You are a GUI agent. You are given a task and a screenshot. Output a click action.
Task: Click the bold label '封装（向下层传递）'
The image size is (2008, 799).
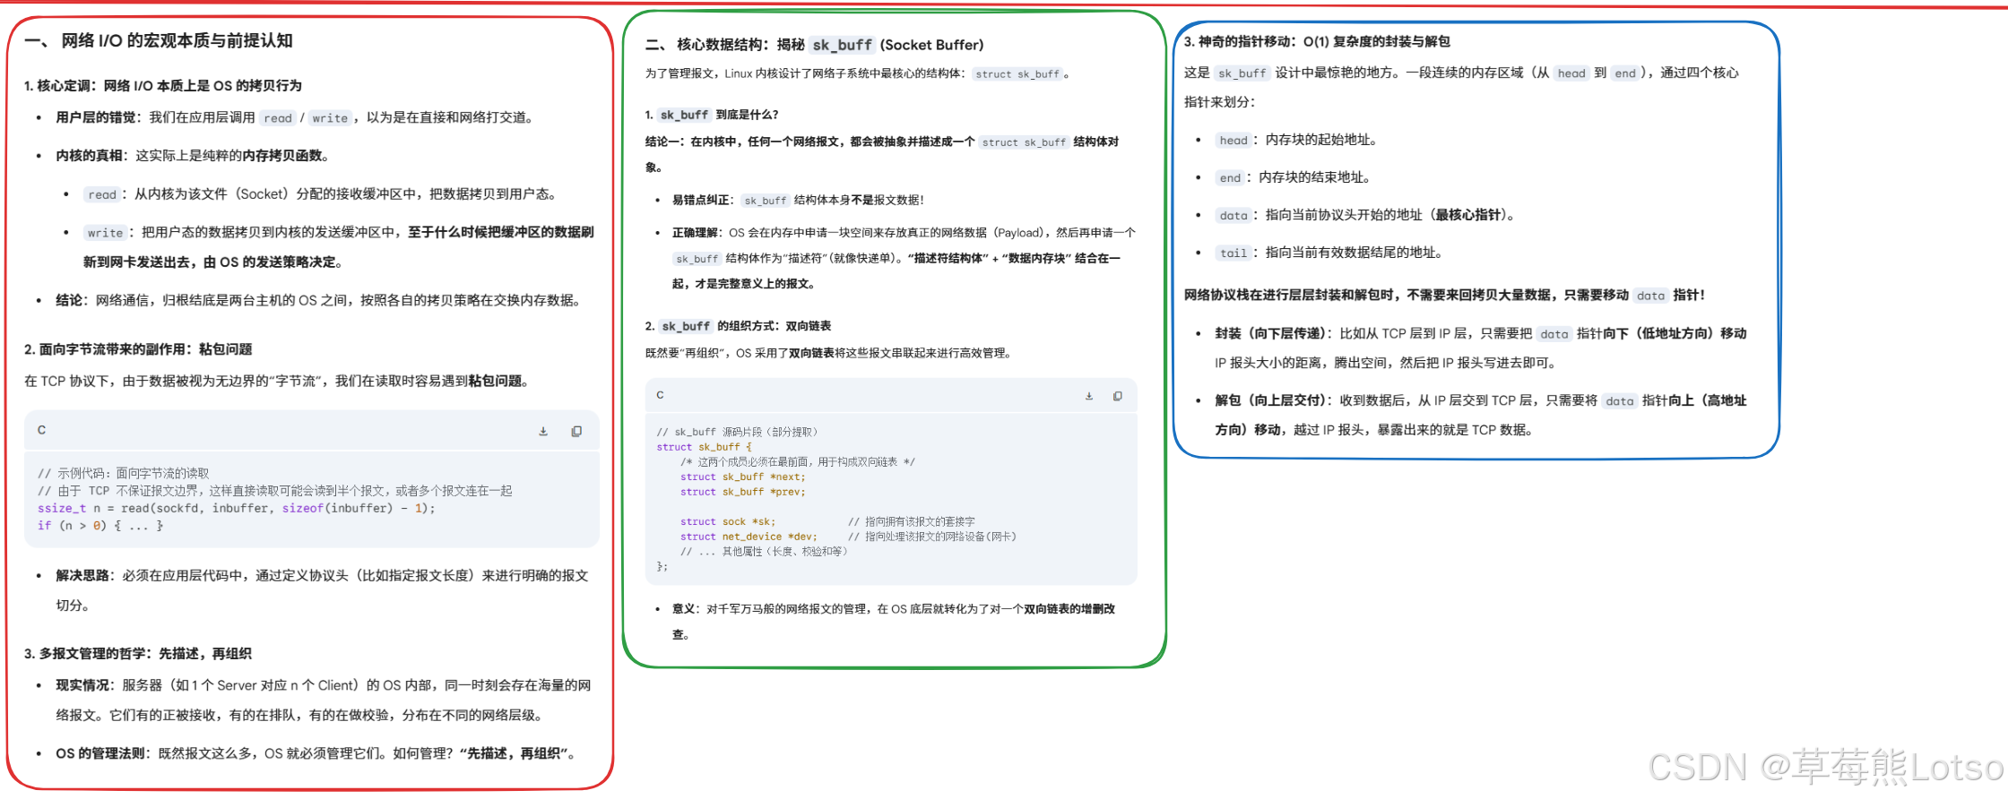(x=1268, y=333)
